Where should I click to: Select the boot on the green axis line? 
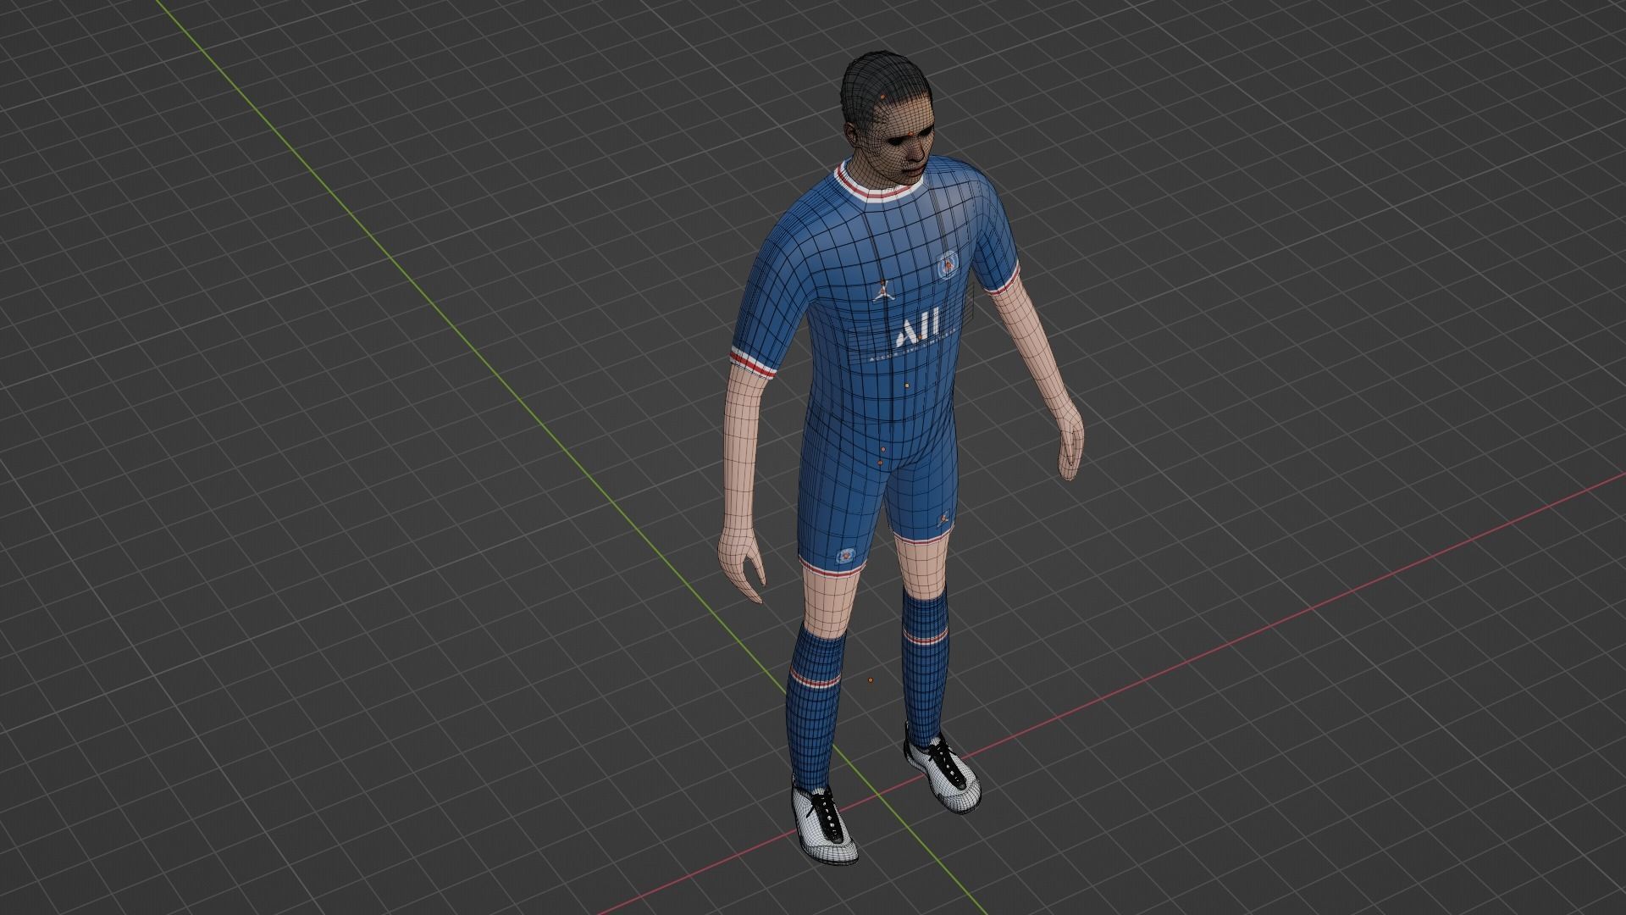(824, 824)
